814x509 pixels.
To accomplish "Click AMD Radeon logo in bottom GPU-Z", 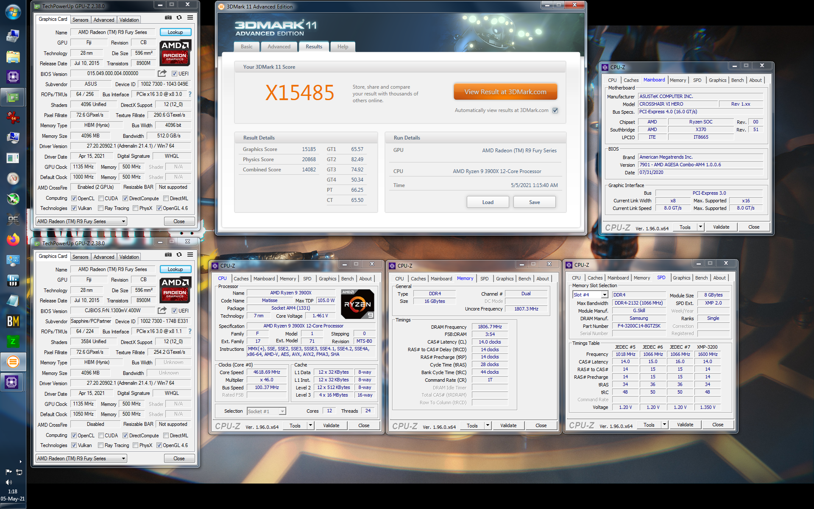I will click(x=175, y=290).
